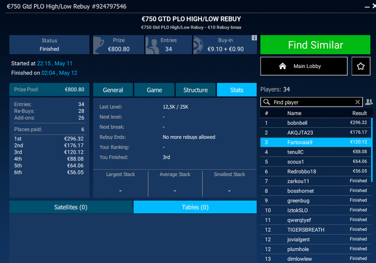Sort players by Result column header

point(359,113)
